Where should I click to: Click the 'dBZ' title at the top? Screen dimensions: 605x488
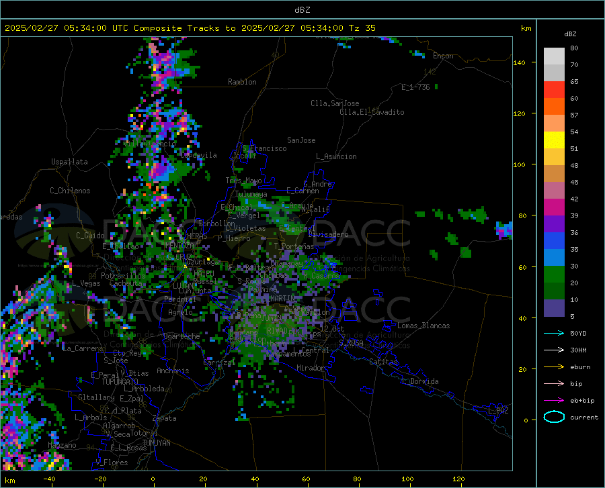click(x=302, y=10)
